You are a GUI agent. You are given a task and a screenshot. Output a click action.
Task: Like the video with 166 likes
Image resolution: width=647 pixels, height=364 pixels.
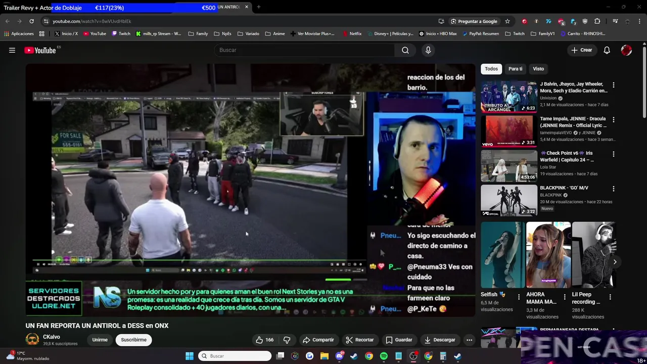[x=265, y=340]
